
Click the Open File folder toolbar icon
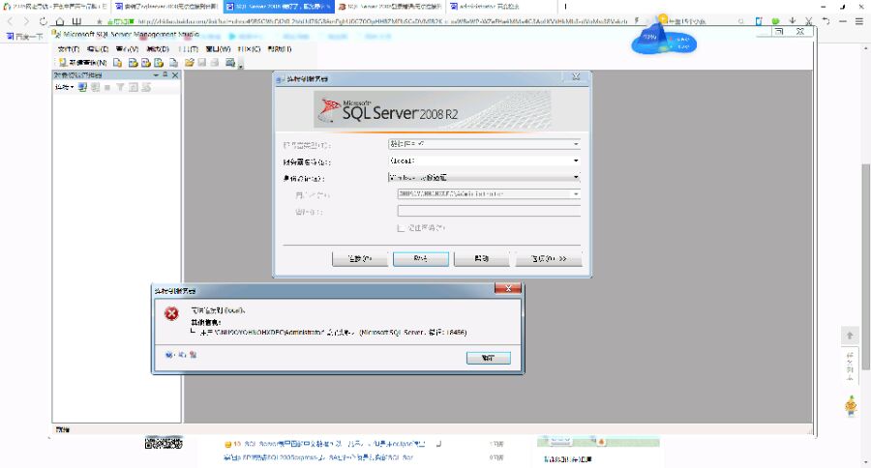[190, 63]
